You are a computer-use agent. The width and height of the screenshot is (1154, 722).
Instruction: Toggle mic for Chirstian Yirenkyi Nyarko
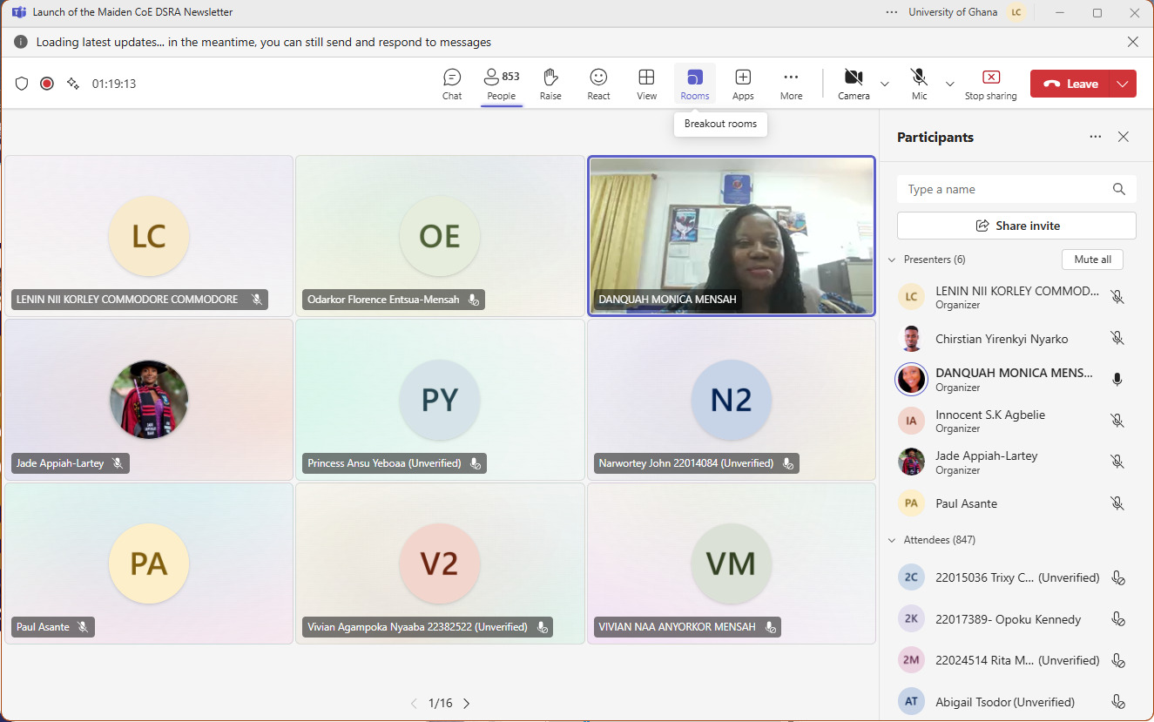(1117, 338)
